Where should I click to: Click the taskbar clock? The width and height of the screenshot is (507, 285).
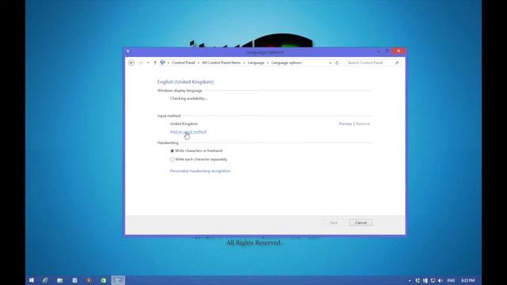(x=468, y=280)
